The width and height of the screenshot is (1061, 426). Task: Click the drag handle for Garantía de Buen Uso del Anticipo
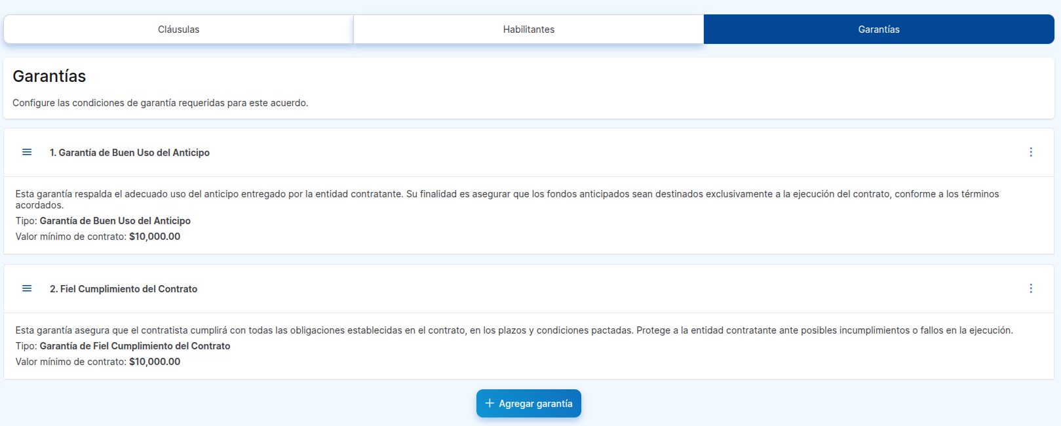click(27, 152)
